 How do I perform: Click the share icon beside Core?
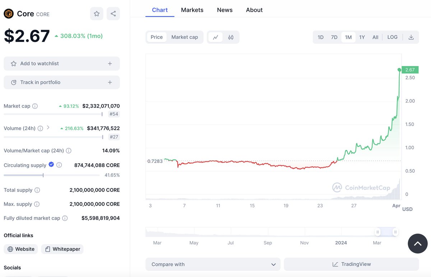[x=113, y=14]
